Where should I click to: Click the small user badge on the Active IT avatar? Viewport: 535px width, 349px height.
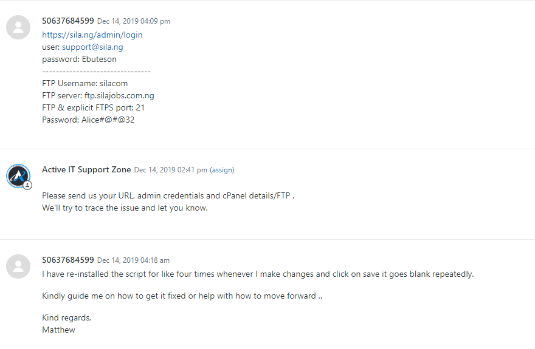27,185
